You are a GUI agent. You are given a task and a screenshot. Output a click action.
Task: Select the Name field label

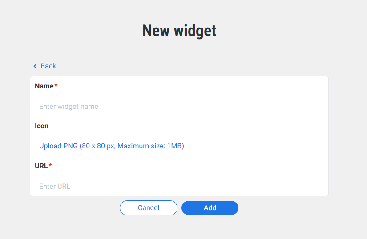(44, 86)
